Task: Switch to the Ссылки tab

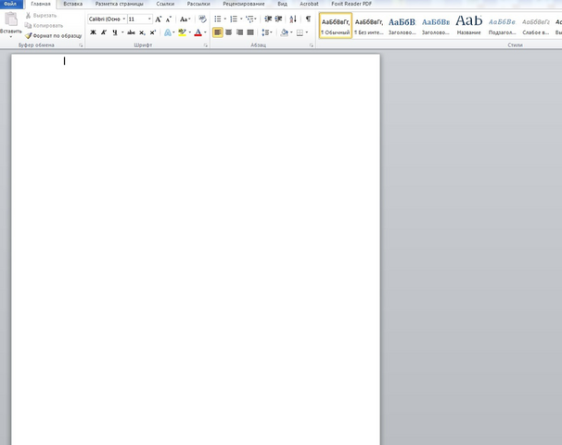Action: point(165,4)
